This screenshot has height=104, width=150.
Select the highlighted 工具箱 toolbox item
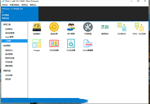[14, 41]
